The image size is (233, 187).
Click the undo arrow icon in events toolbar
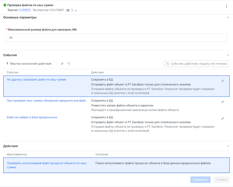68,64
